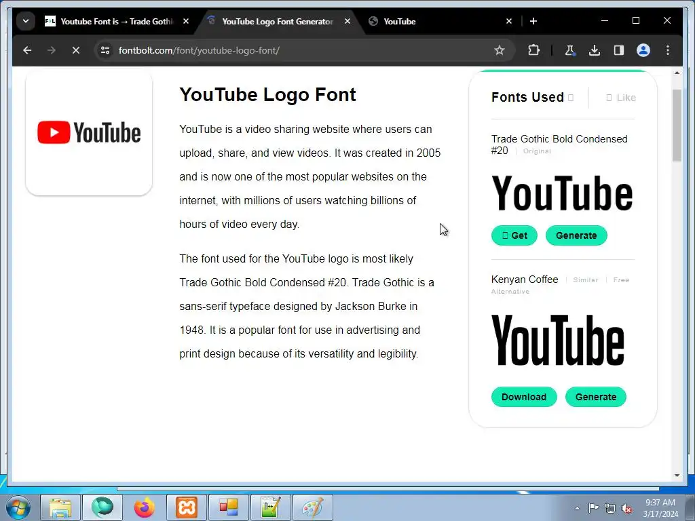Bookmark this page with the star
The image size is (695, 521).
(x=500, y=50)
